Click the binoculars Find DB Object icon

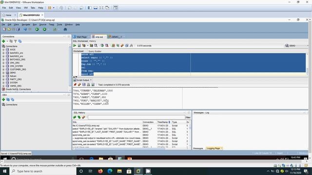65,29
